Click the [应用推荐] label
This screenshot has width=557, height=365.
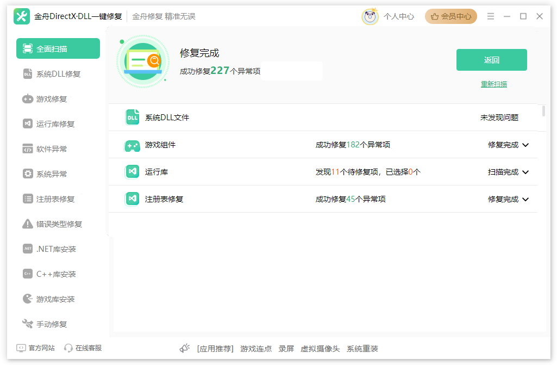pyautogui.click(x=215, y=349)
